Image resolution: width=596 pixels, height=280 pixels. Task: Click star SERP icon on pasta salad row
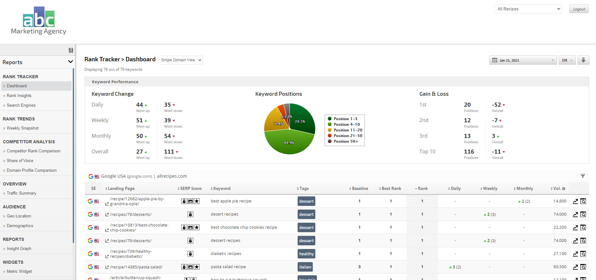(x=197, y=267)
